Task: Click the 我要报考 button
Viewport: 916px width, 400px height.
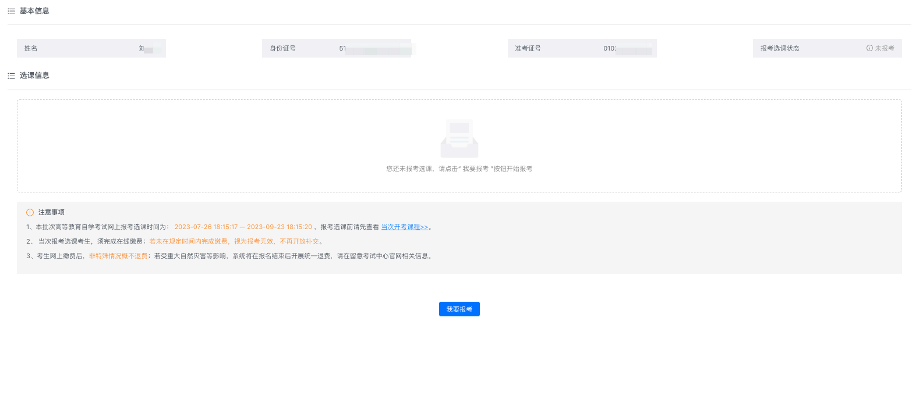Action: pos(459,309)
